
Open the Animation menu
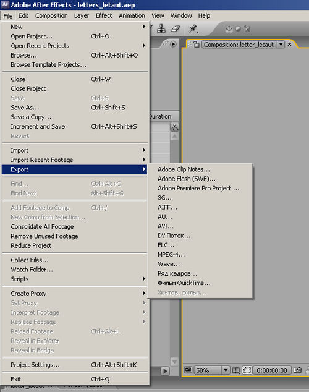[132, 15]
